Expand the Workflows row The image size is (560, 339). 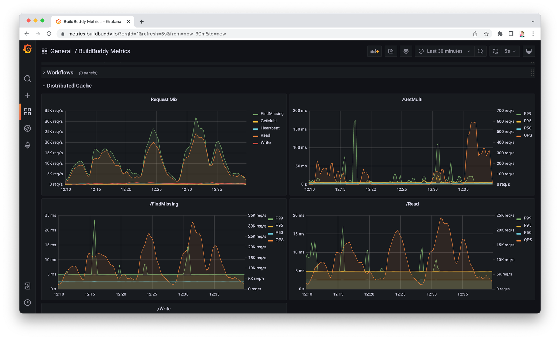tap(44, 73)
